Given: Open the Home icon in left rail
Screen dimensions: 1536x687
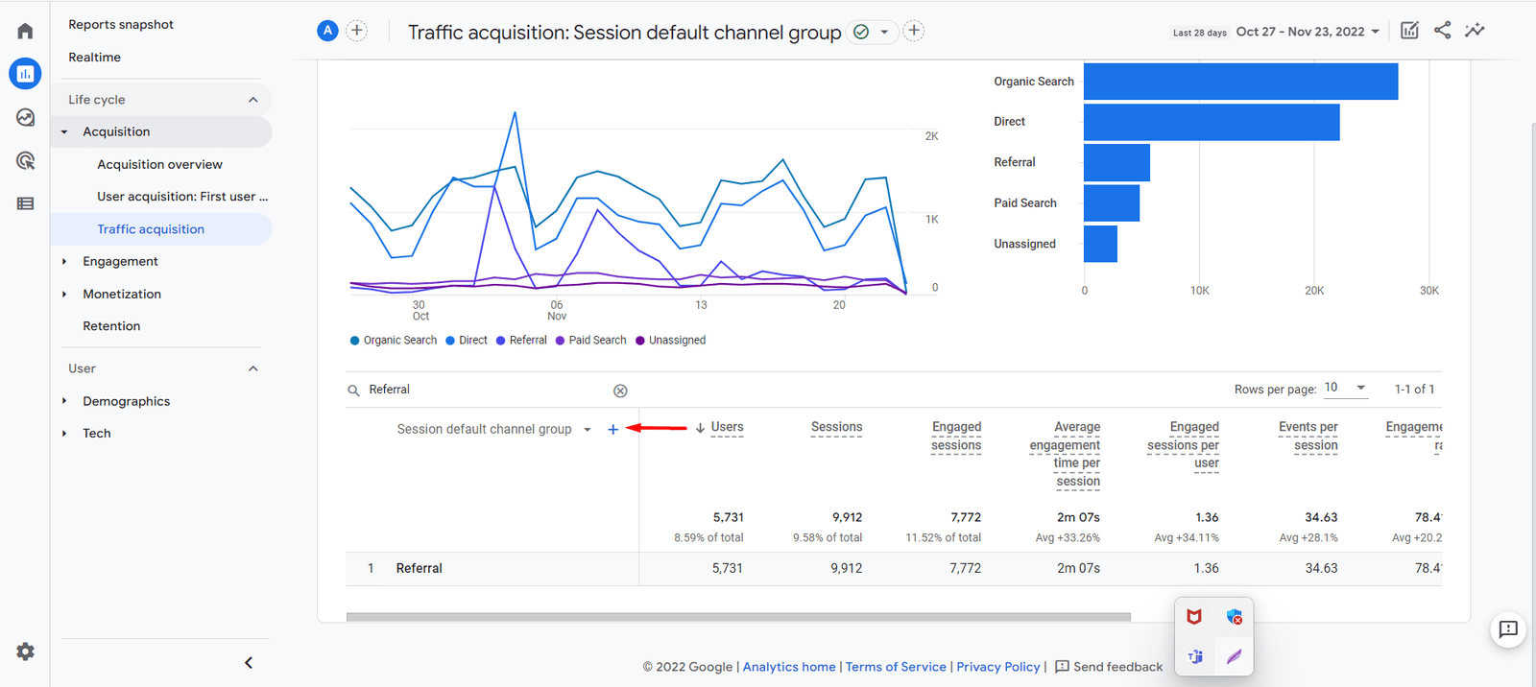Looking at the screenshot, I should [25, 32].
